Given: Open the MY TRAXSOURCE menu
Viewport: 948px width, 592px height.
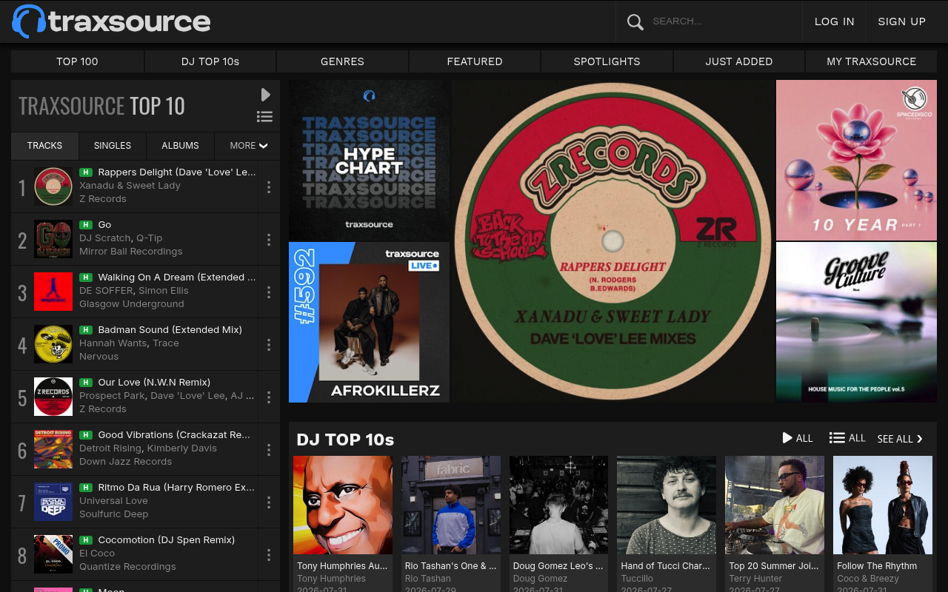Looking at the screenshot, I should [872, 61].
